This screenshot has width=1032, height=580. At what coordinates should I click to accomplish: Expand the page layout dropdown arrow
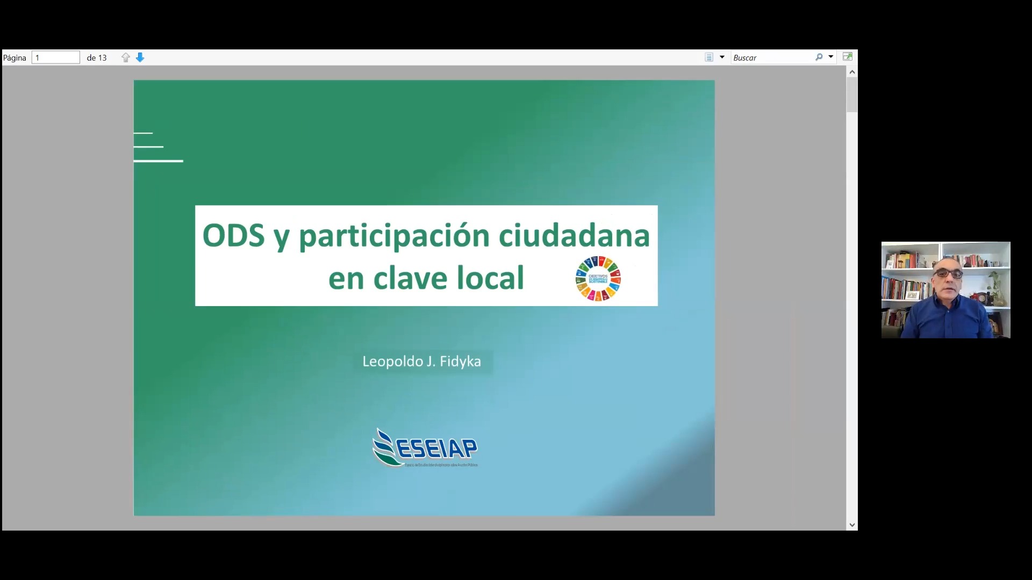tap(722, 57)
